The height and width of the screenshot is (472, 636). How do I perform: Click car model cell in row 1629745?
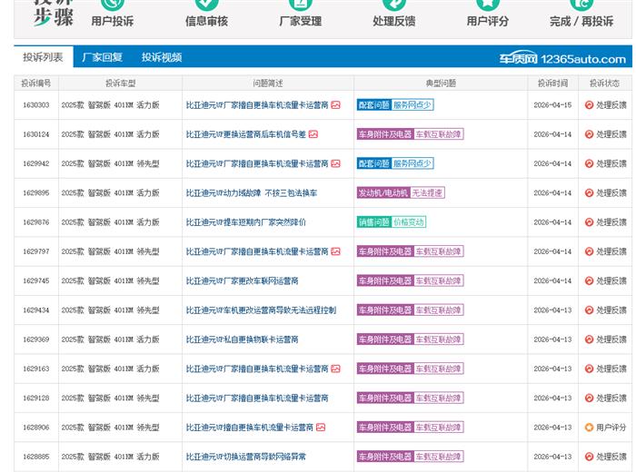coord(121,280)
